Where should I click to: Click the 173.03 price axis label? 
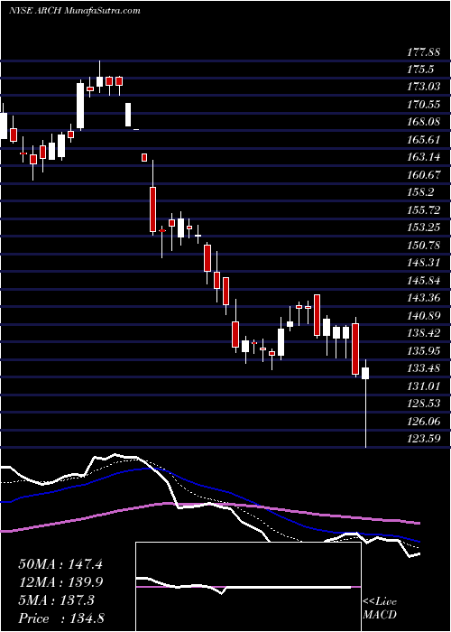click(425, 87)
